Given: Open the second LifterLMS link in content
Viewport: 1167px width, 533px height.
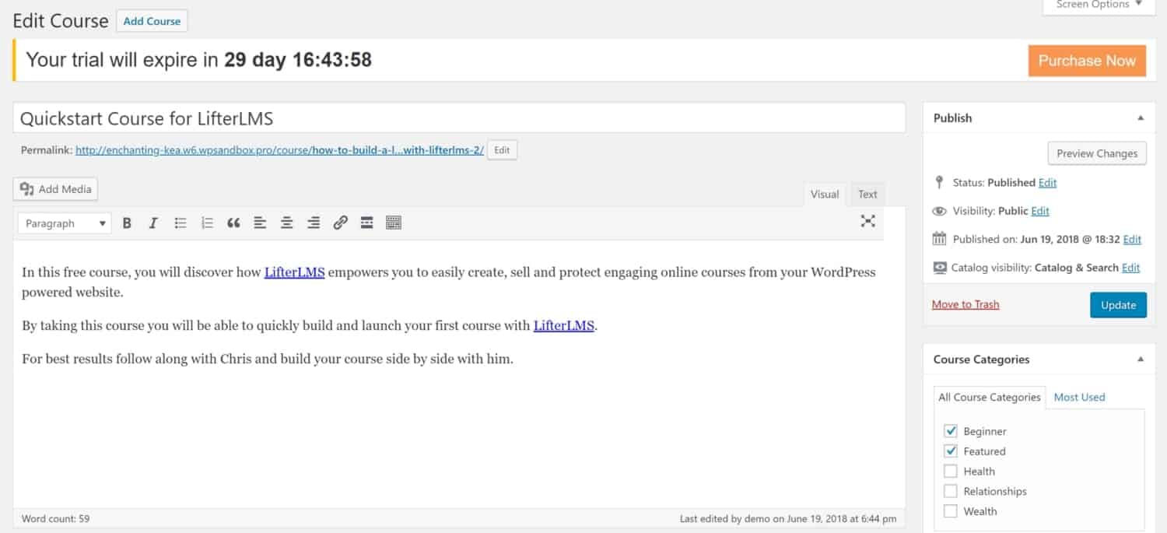Looking at the screenshot, I should [563, 326].
